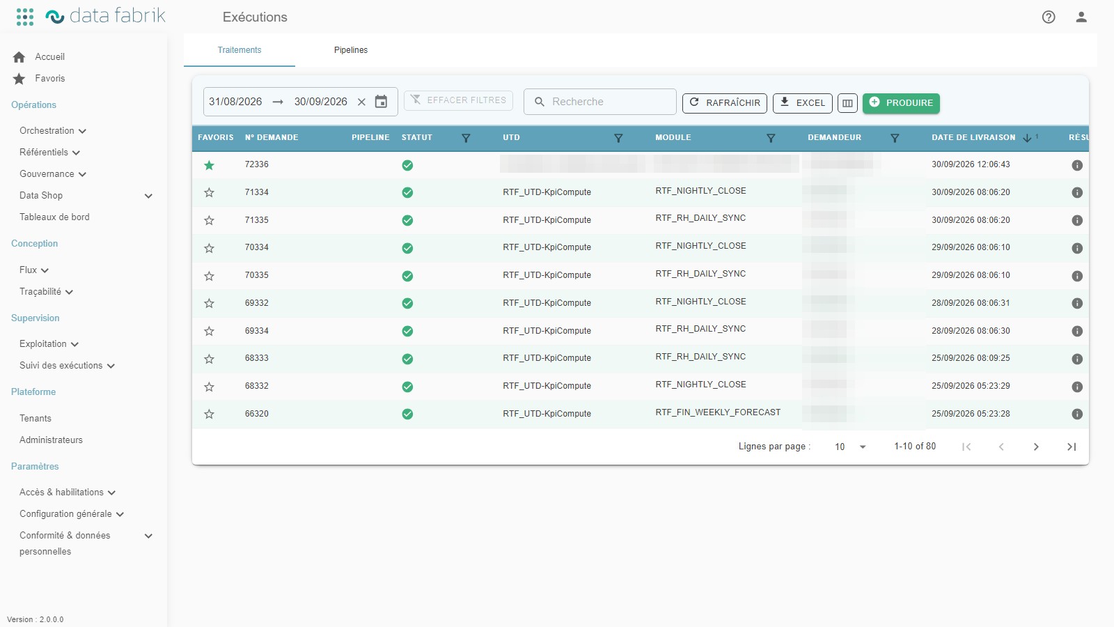Open the lines per page dropdown

850,447
